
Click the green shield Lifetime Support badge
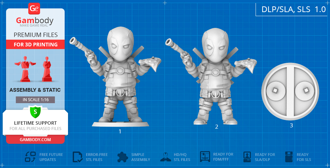coord(35,111)
